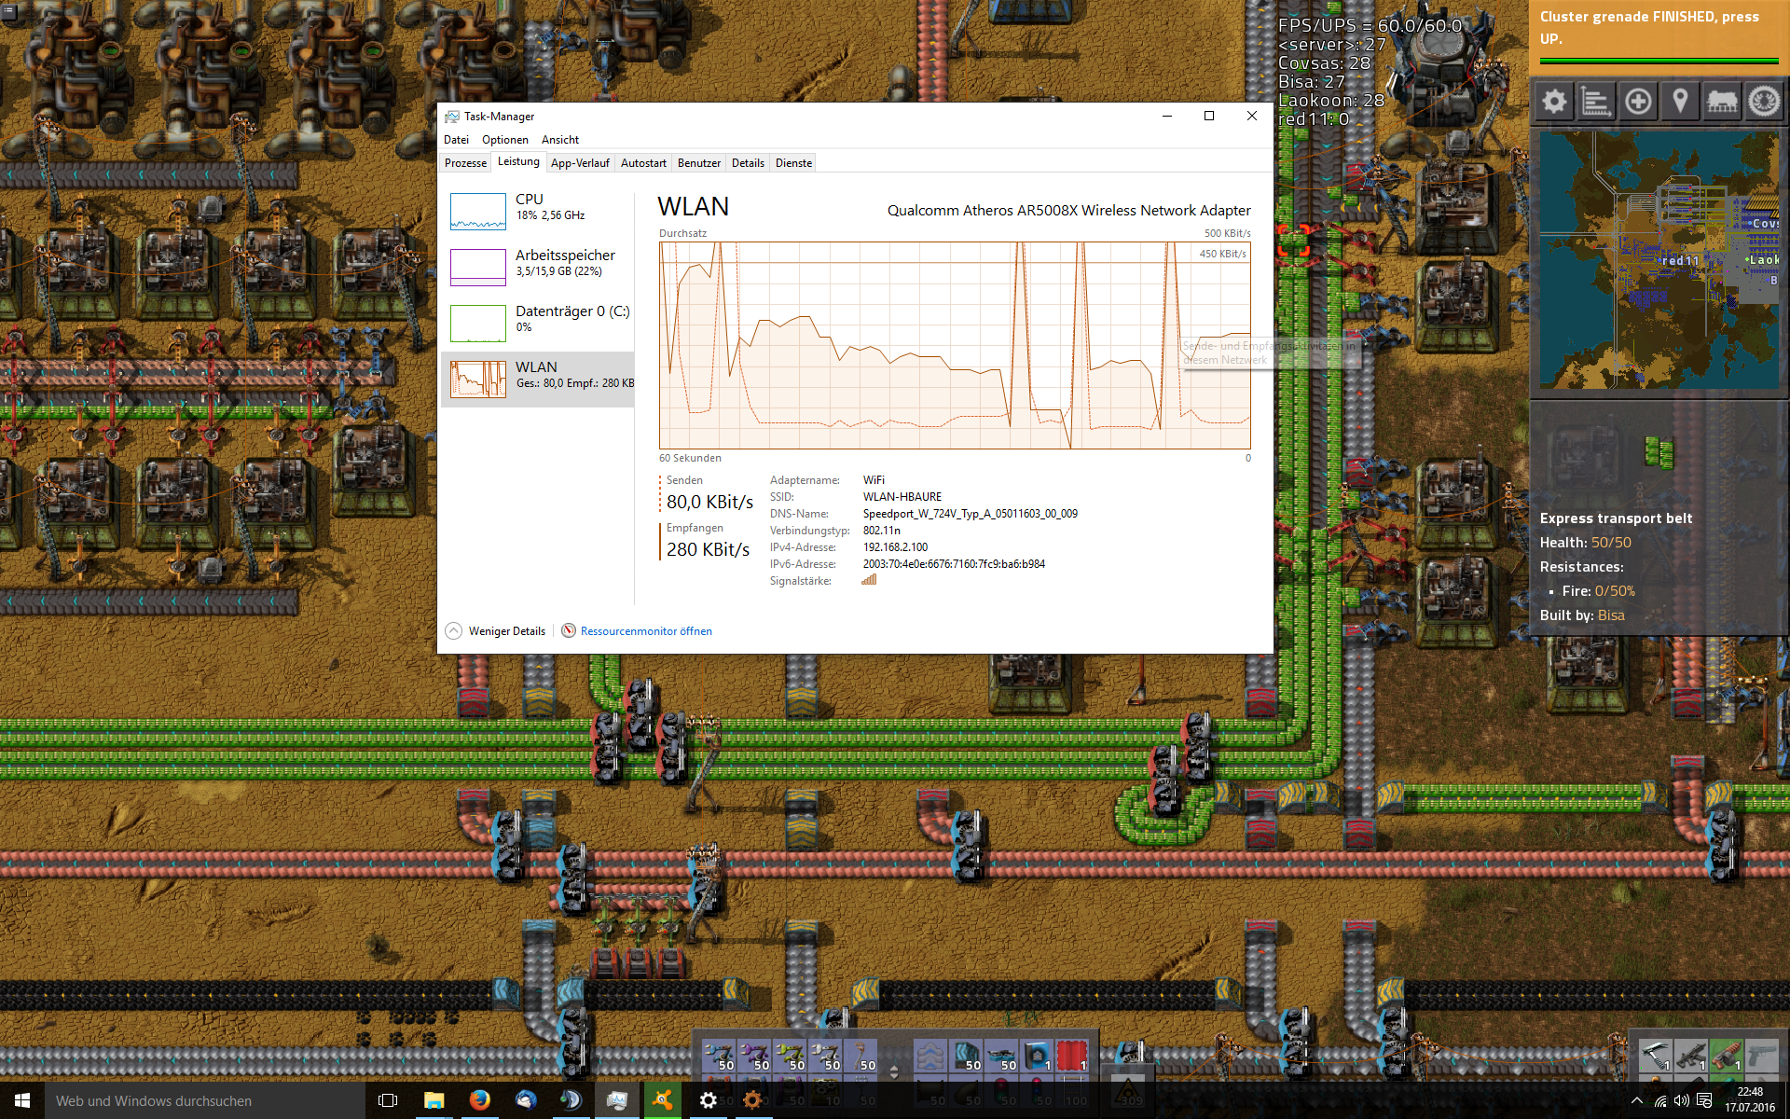Image resolution: width=1790 pixels, height=1119 pixels.
Task: Show hidden tray icons with the chevron
Action: (1636, 1100)
